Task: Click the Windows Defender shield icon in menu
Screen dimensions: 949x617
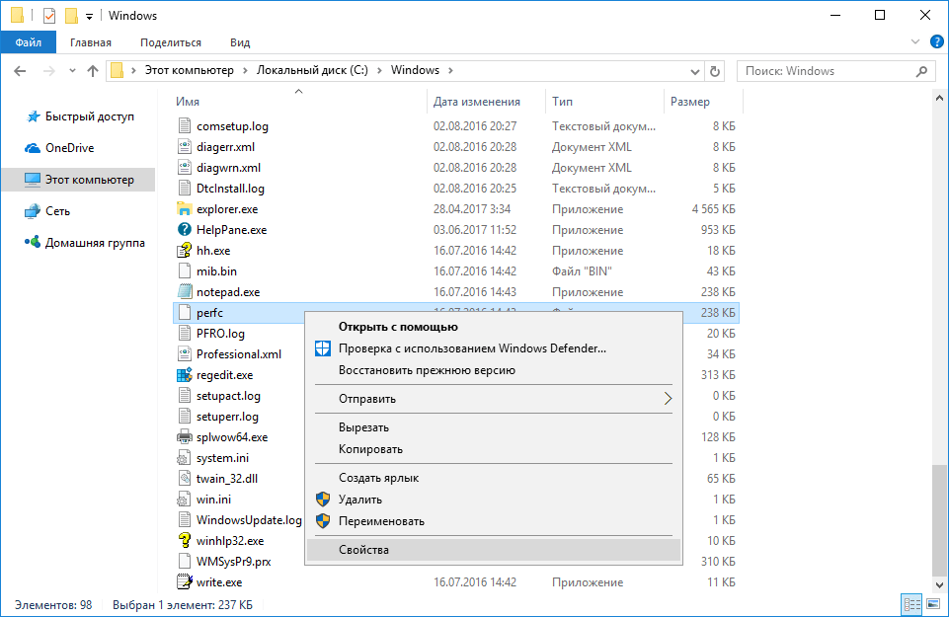Action: click(x=323, y=347)
